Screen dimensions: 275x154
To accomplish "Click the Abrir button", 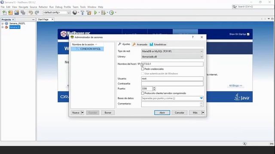I will [162, 113].
